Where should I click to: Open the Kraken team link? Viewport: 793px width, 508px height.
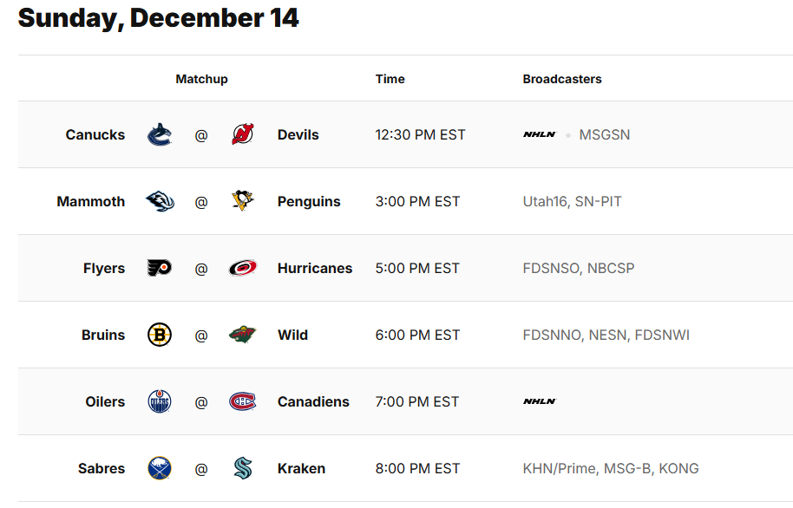[301, 468]
